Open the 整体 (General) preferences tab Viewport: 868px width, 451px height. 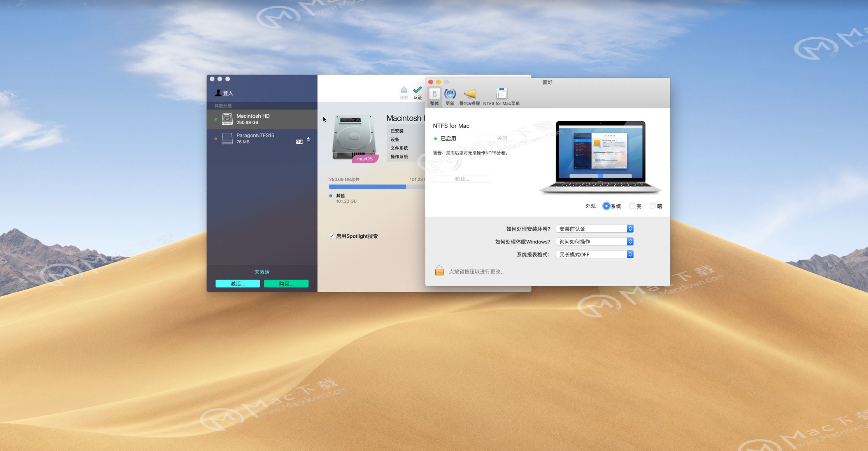(434, 97)
